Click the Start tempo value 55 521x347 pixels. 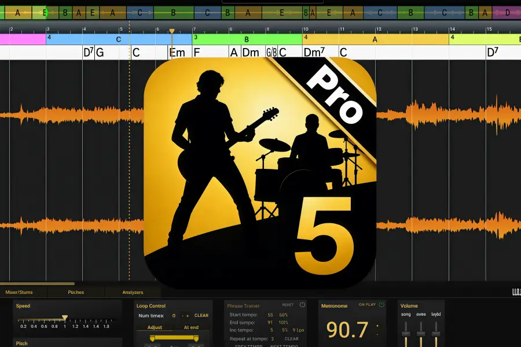(270, 315)
